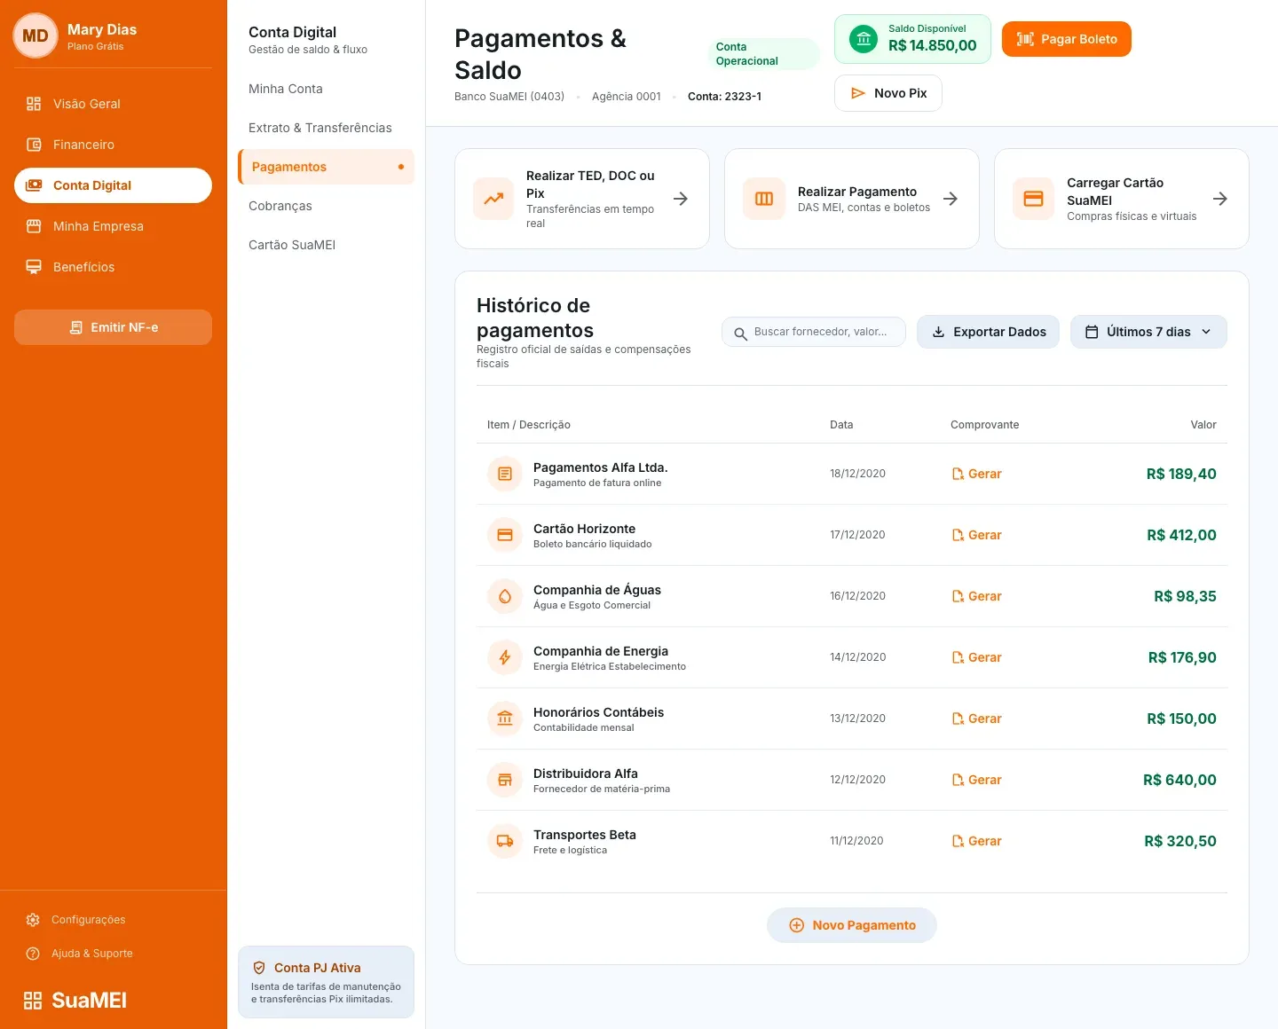Click the arrow on Carregar Cartão SuaMEI card

click(x=1220, y=199)
